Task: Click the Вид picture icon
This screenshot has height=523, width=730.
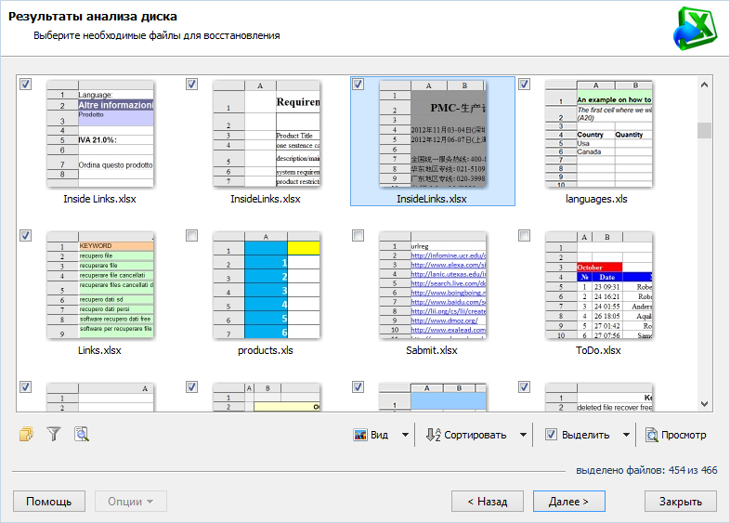Action: (359, 435)
